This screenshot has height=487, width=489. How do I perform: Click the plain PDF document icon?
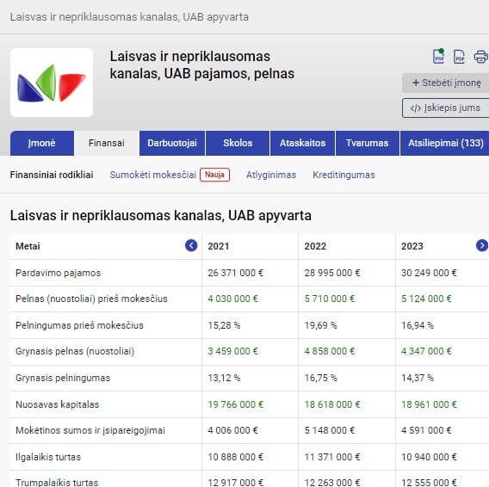pos(459,57)
